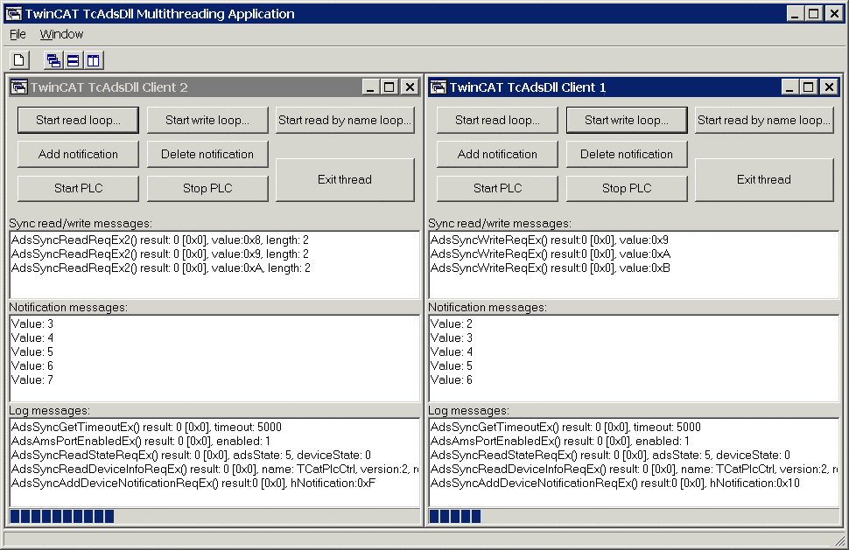Viewport: 849px width, 550px height.
Task: Click the Tile horizontally toolbar icon
Action: coord(74,60)
